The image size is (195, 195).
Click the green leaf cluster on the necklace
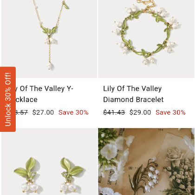pos(49,30)
